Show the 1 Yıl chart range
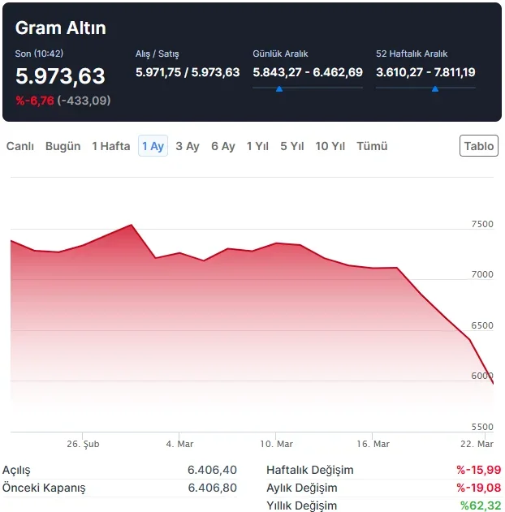This screenshot has width=505, height=512. click(x=257, y=146)
